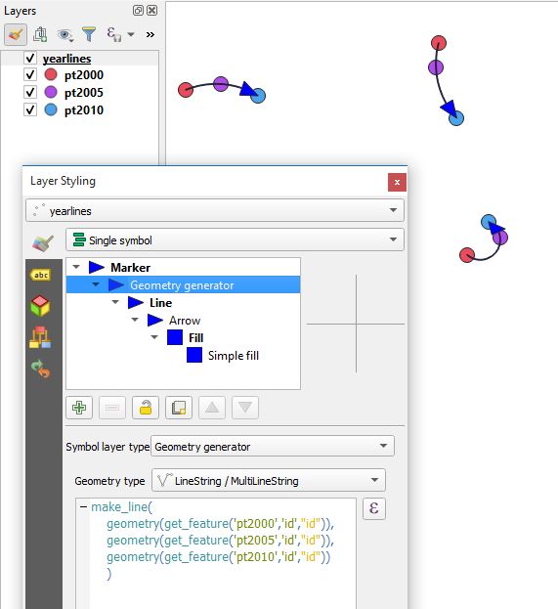Toggle the pt2005 layer checkbox

point(30,92)
